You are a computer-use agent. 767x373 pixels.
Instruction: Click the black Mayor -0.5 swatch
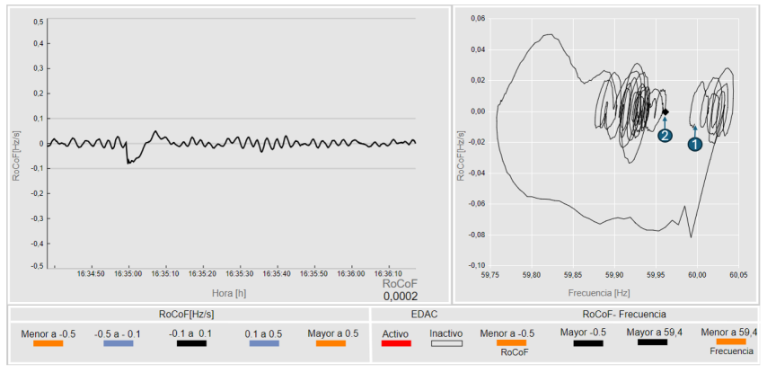(x=588, y=343)
